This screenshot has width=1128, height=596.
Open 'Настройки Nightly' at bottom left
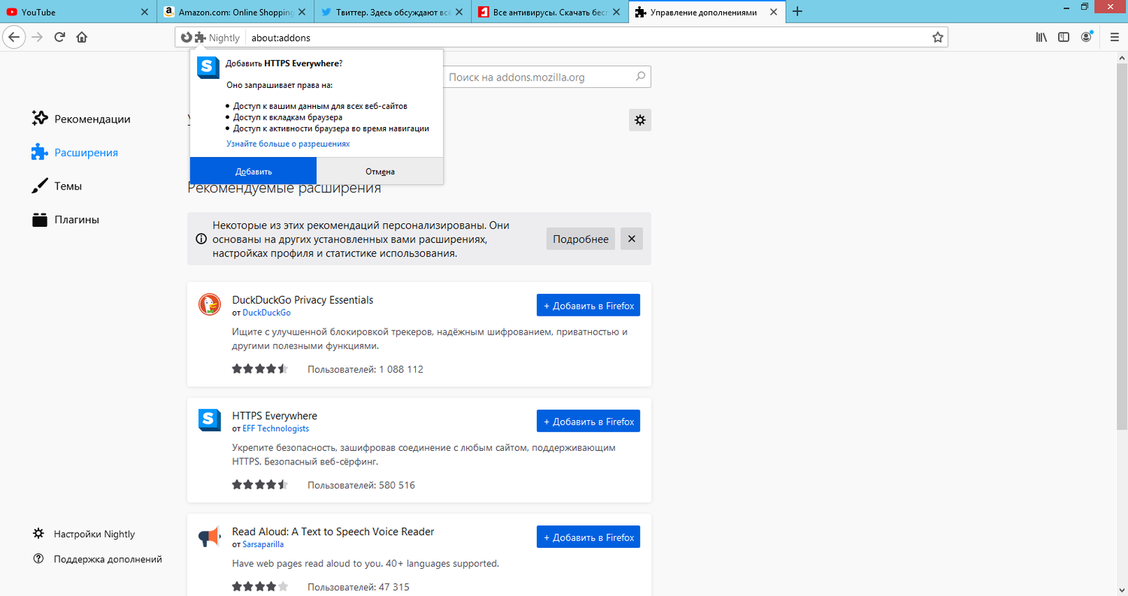tap(83, 534)
